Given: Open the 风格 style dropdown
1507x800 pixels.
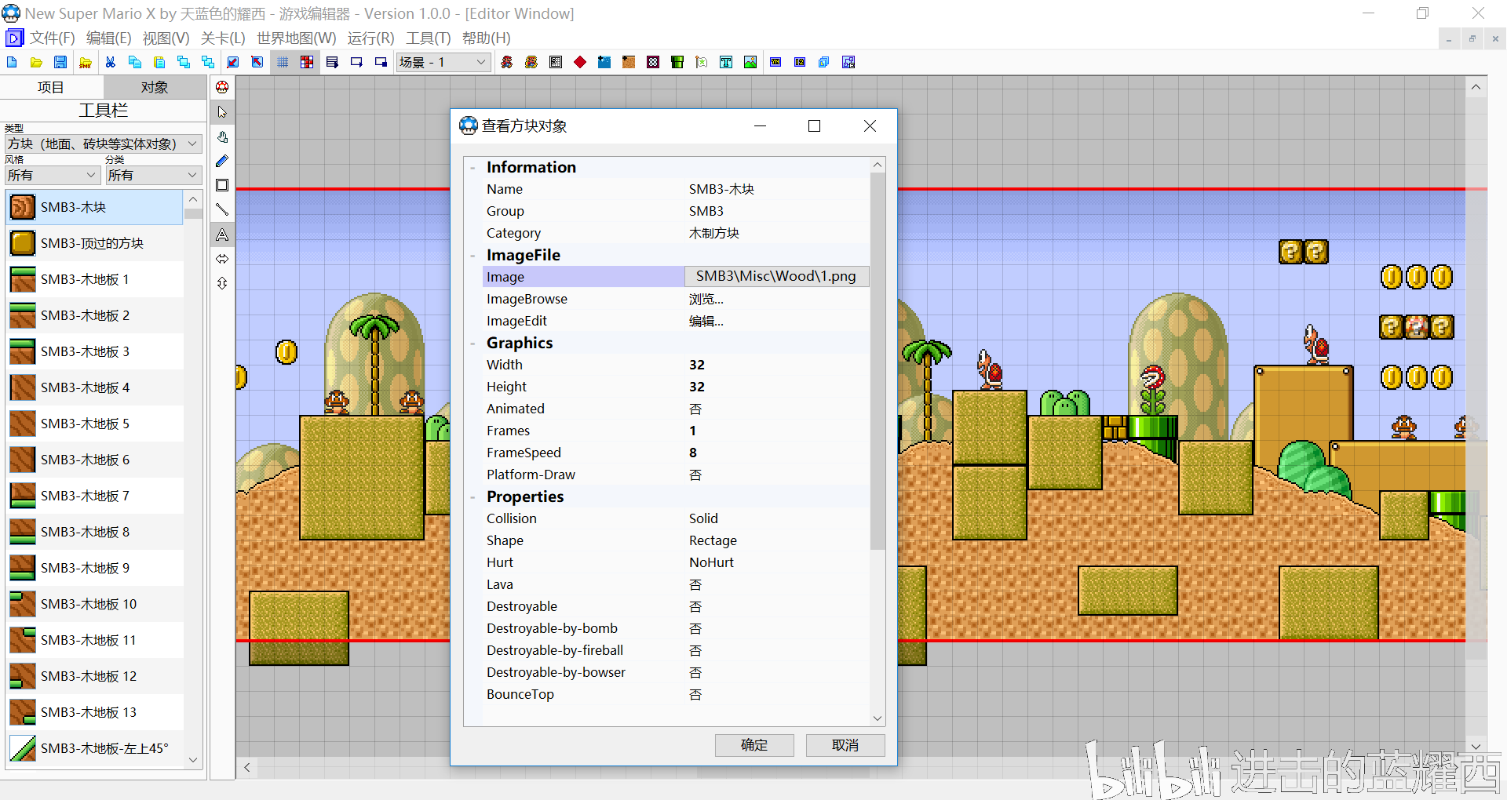Looking at the screenshot, I should (53, 175).
